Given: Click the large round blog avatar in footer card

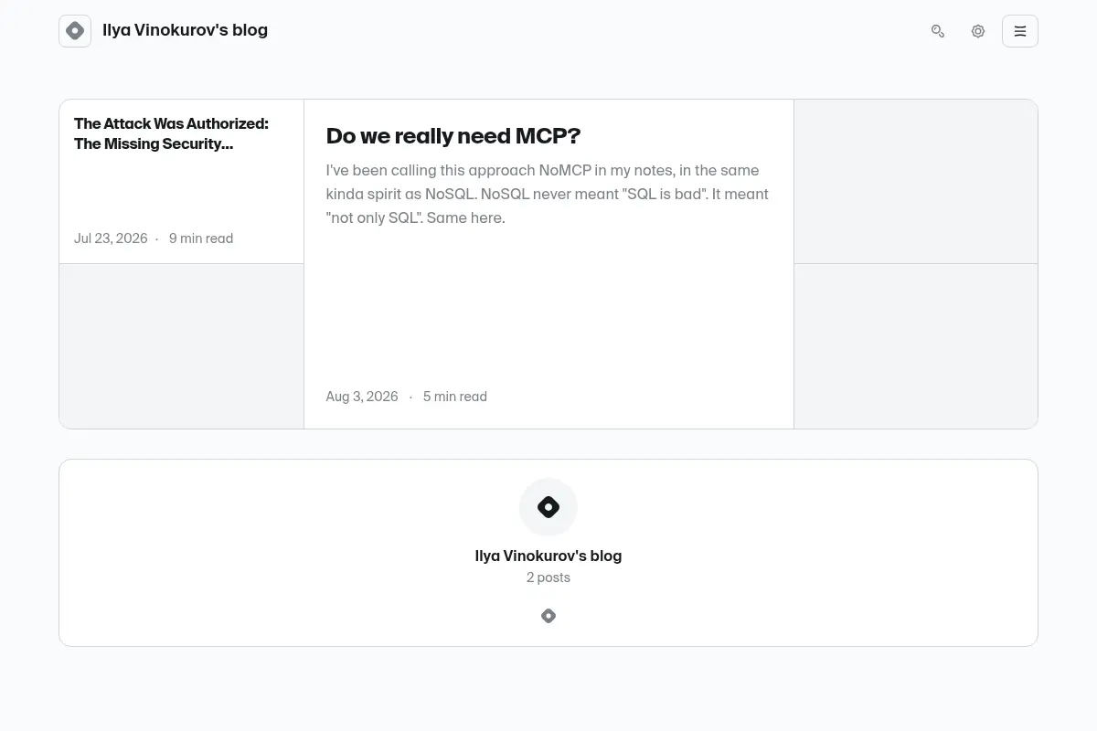Looking at the screenshot, I should (x=548, y=507).
